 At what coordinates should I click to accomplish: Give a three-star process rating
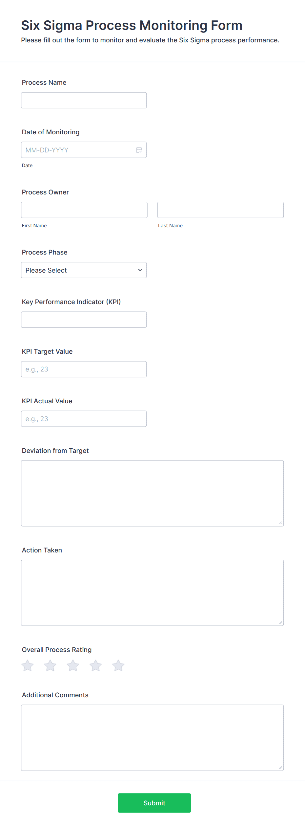click(73, 665)
